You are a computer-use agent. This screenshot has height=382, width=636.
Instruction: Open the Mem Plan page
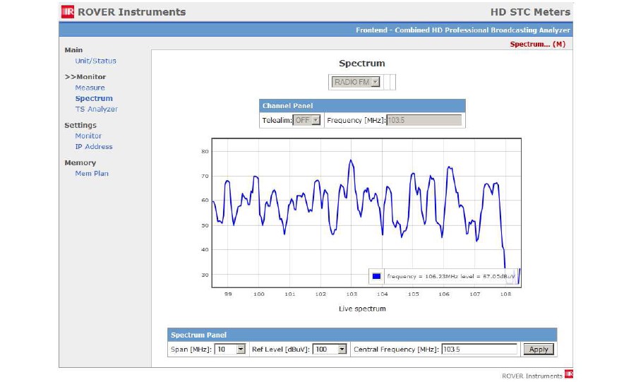point(92,173)
